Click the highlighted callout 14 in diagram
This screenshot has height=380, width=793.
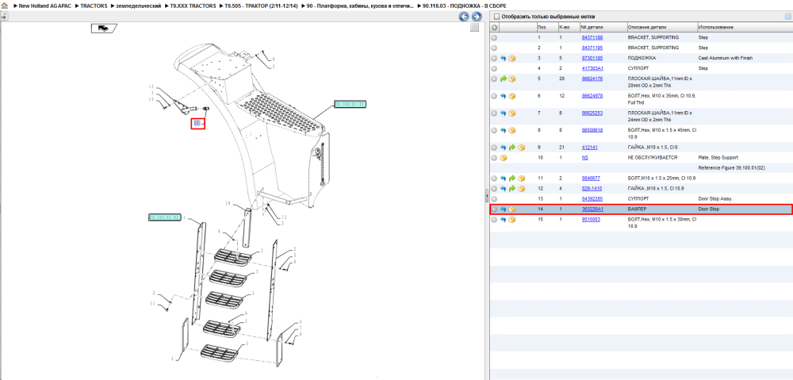tap(197, 124)
